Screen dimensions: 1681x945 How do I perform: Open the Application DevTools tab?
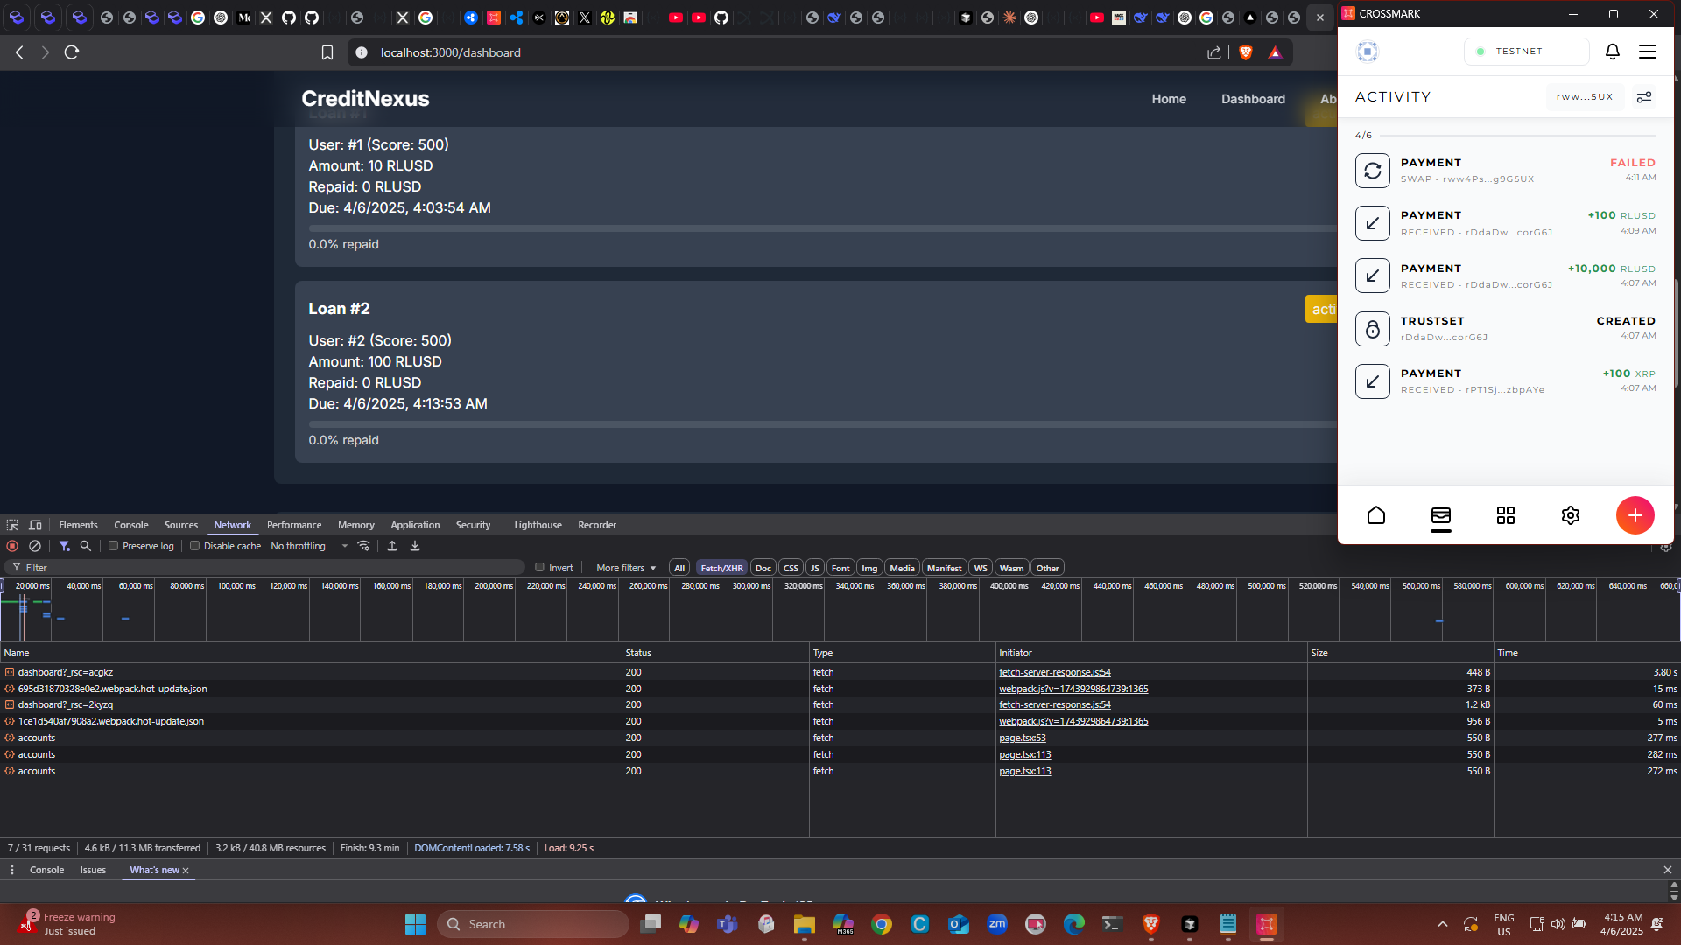(x=414, y=525)
